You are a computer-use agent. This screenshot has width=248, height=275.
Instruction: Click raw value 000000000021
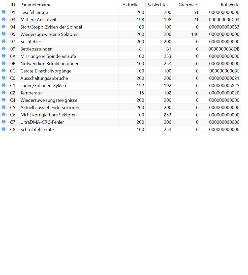pyautogui.click(x=224, y=78)
